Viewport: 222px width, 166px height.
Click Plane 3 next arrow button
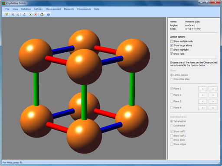(213, 102)
